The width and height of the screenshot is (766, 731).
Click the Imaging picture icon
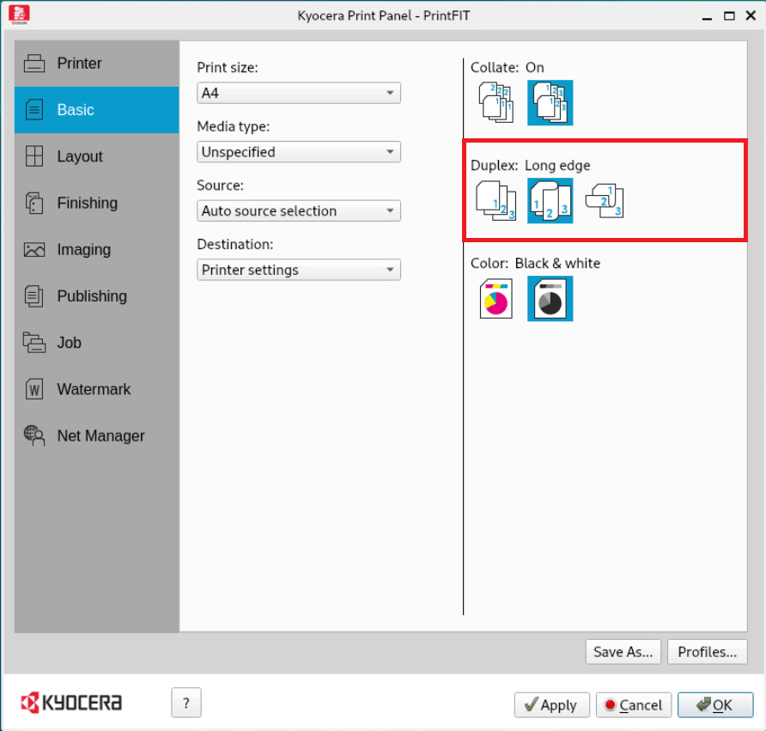[34, 250]
